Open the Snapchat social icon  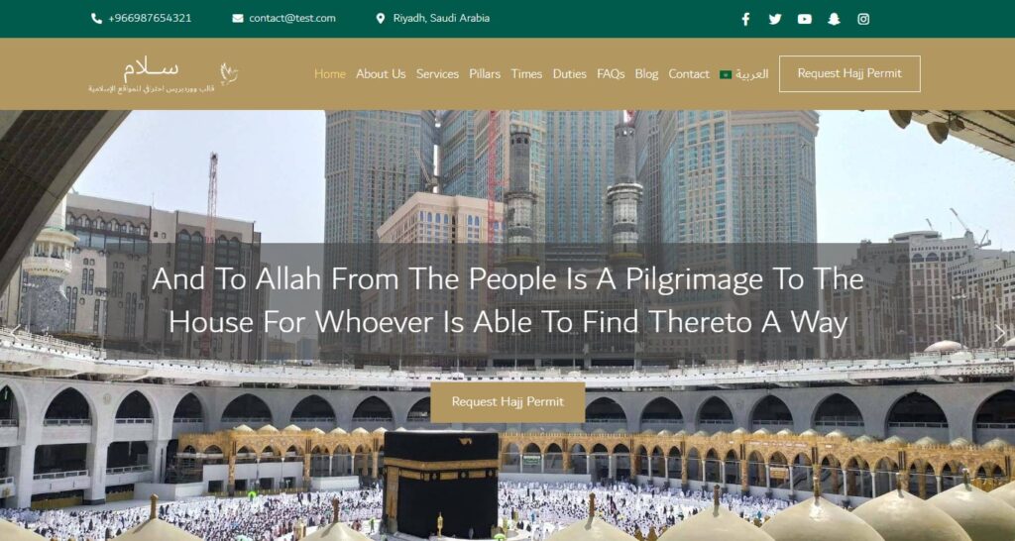pyautogui.click(x=834, y=19)
